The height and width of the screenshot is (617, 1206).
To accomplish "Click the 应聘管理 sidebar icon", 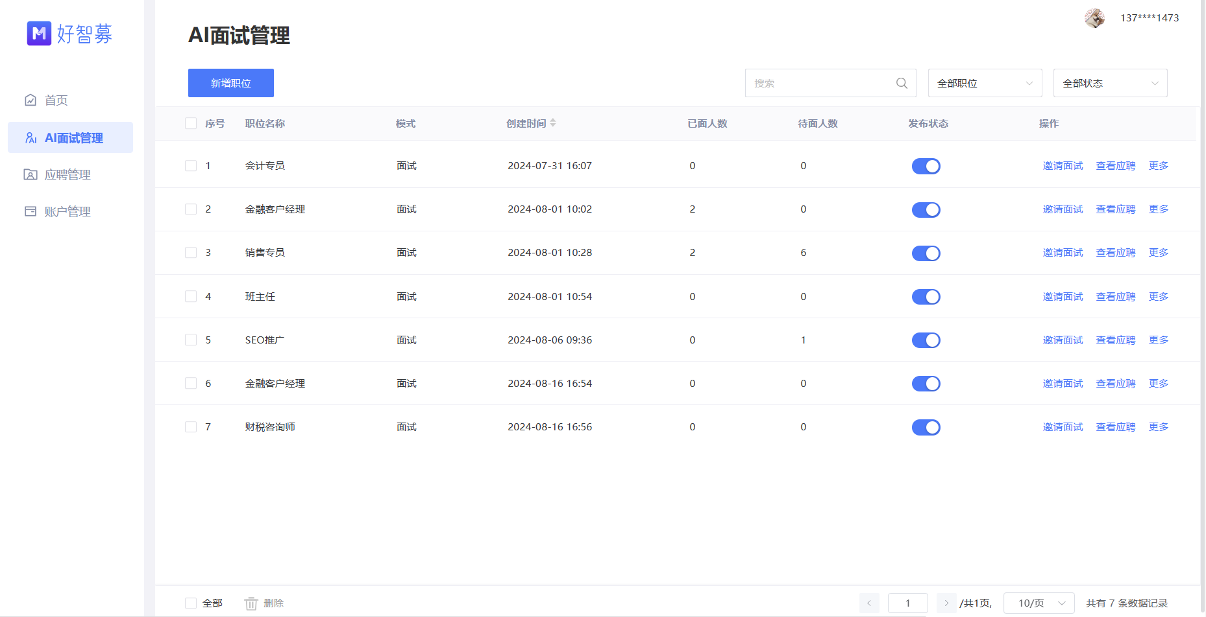I will (31, 174).
